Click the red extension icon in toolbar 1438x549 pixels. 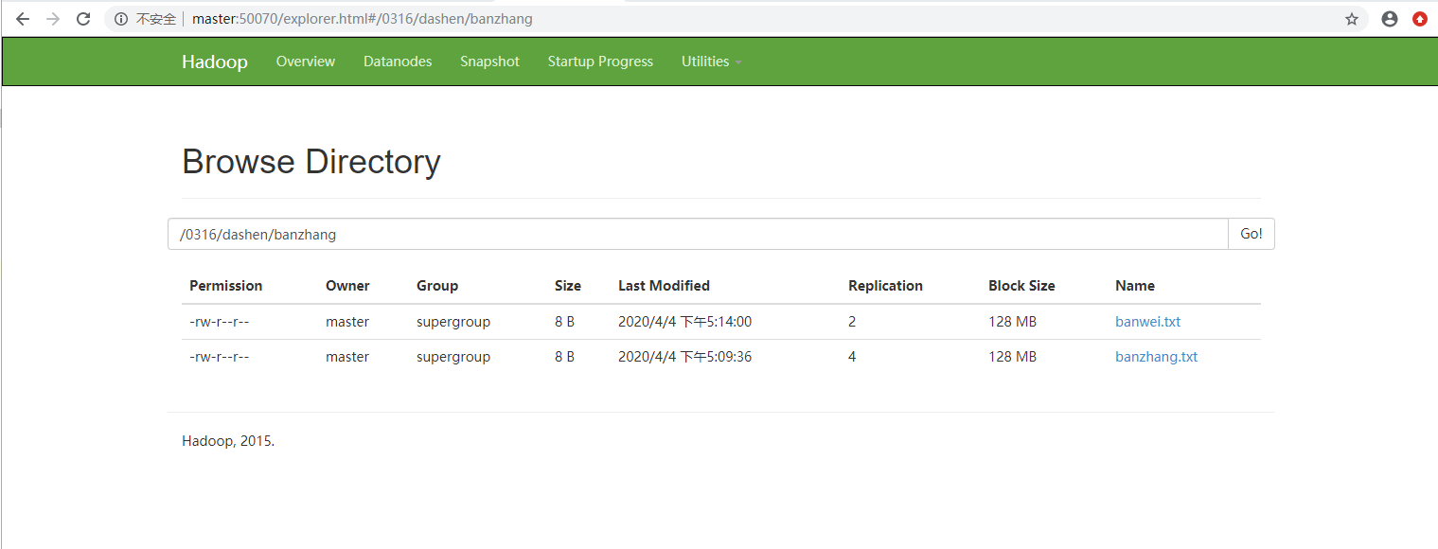click(1420, 19)
